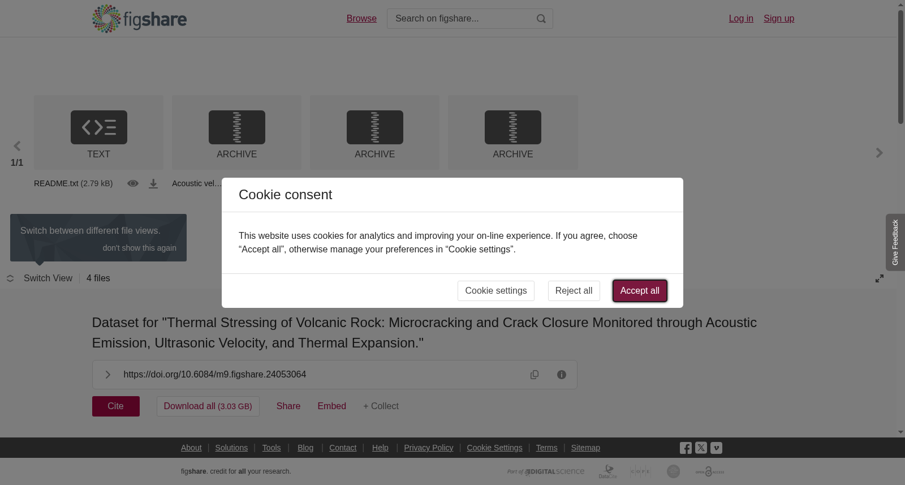Click the 4 files label
905x485 pixels.
pos(98,278)
